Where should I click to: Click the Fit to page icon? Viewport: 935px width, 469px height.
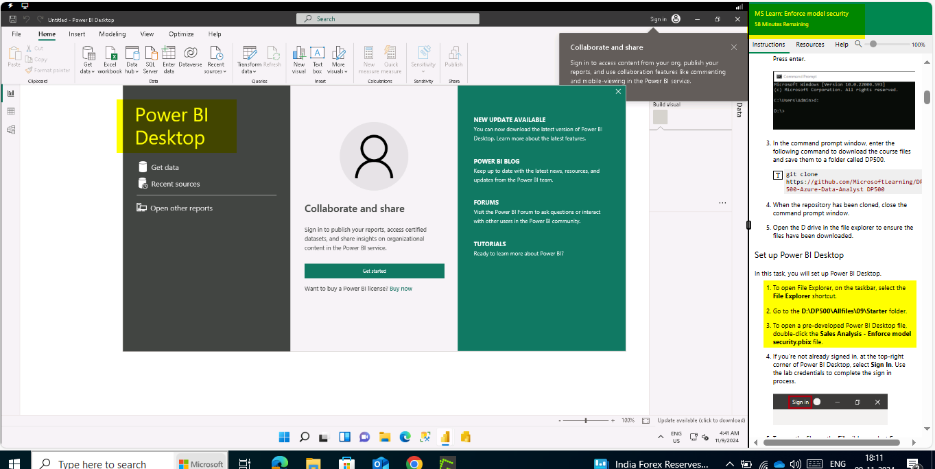[x=646, y=420]
